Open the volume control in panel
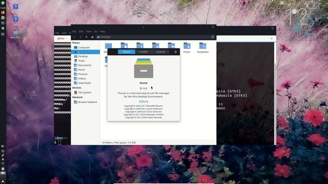This screenshot has height=184, width=328. coord(3,146)
